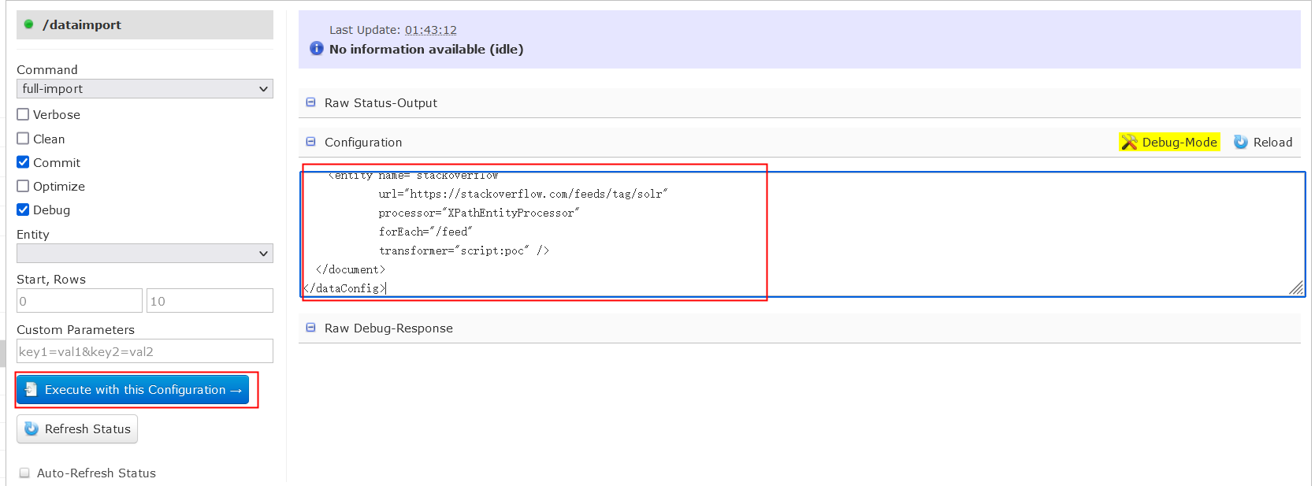Click the </document> closing tag line
Image resolution: width=1315 pixels, height=486 pixels.
351,269
